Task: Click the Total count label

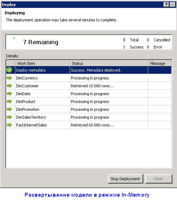Action: point(134,40)
